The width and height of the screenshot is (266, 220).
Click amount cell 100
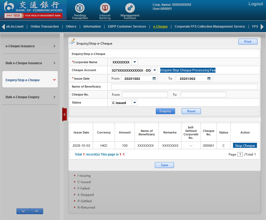tap(125, 145)
